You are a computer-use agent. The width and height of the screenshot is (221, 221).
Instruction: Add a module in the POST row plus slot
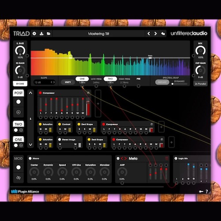coord(98,103)
